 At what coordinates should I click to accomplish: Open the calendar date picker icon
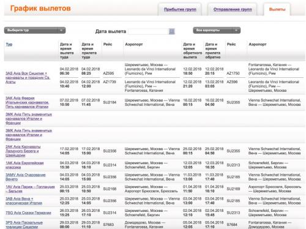pyautogui.click(x=172, y=31)
